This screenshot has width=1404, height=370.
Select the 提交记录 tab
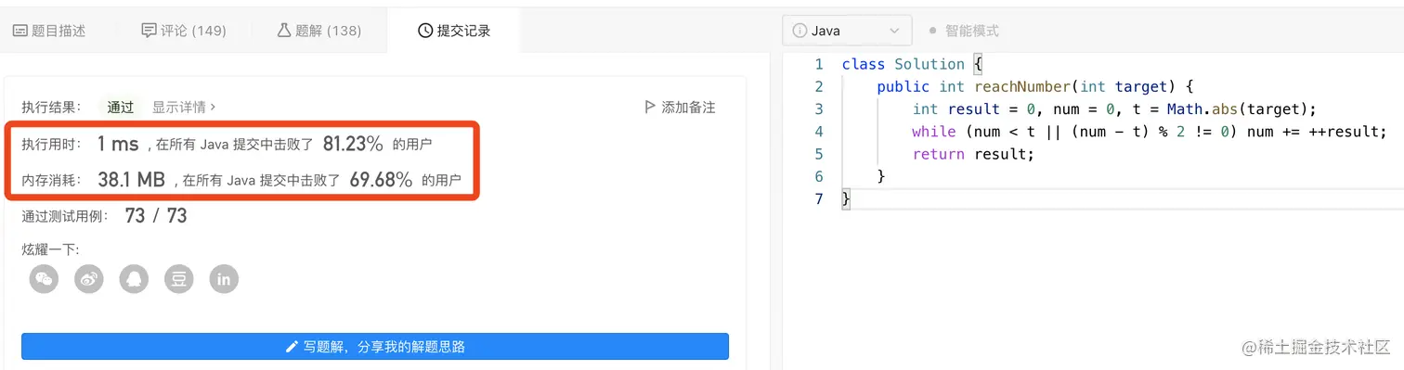454,31
